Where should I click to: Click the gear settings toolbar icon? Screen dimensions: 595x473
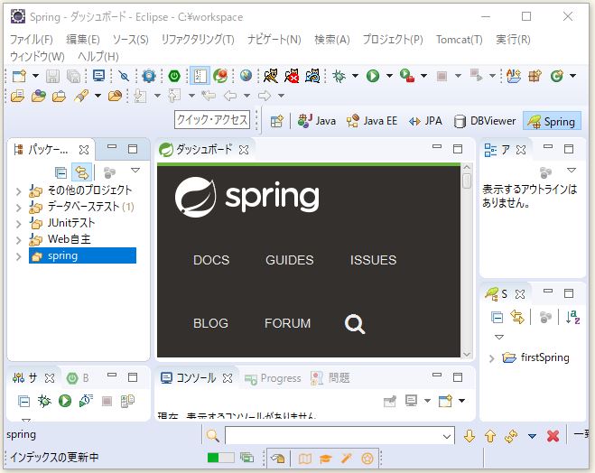(x=149, y=76)
